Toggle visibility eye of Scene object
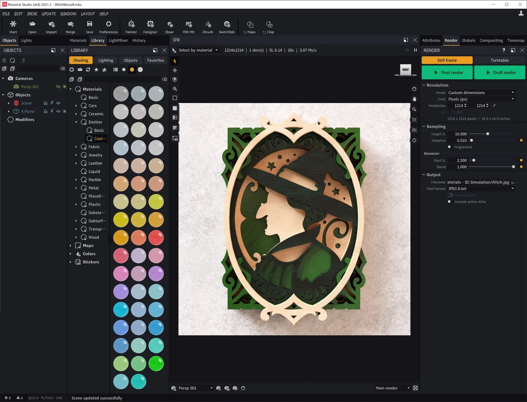527x402 pixels. (x=58, y=103)
